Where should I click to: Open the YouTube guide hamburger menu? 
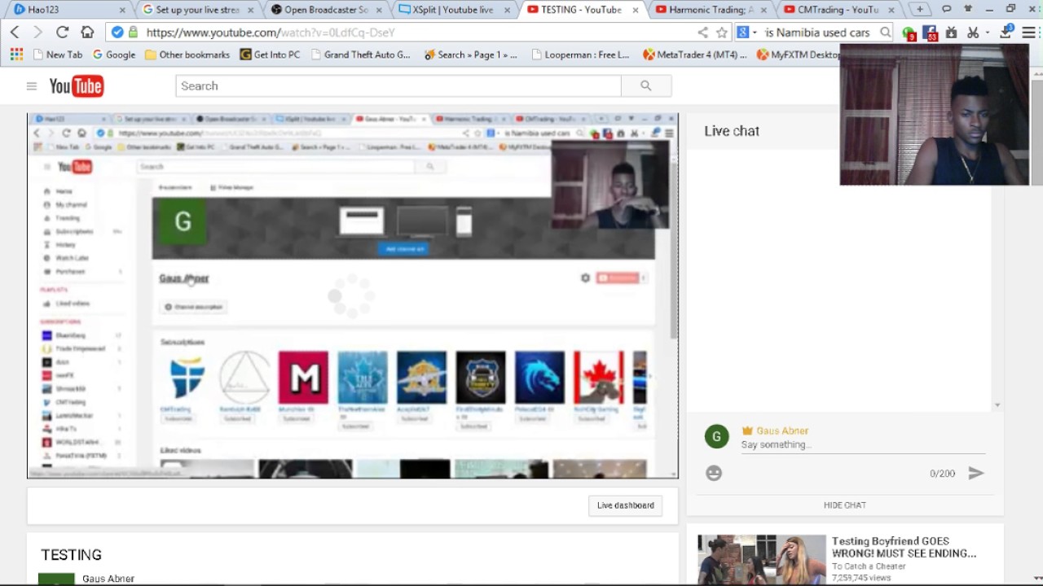pos(32,86)
